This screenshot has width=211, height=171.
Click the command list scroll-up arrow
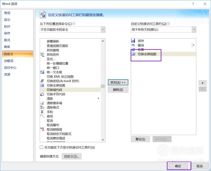click(103, 41)
